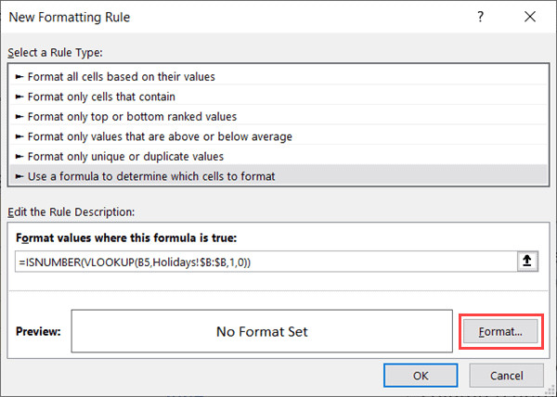Collapse dialog using the range selector arrow
The height and width of the screenshot is (397, 557).
click(x=526, y=263)
